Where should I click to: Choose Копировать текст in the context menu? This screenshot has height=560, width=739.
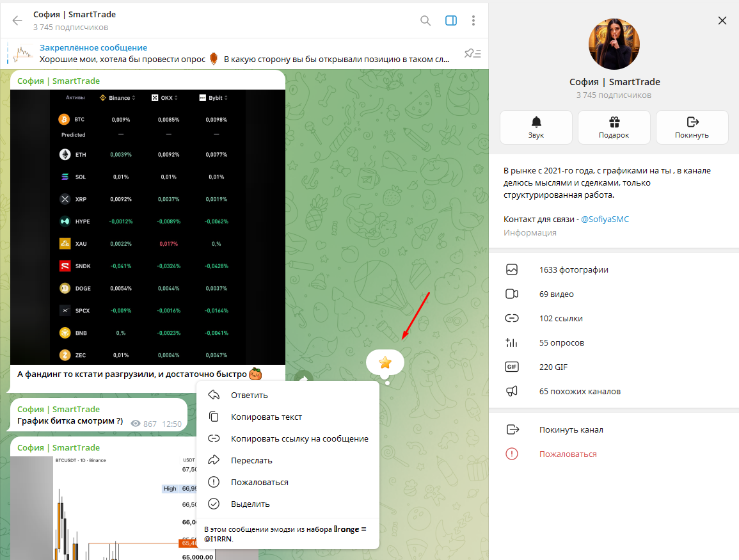287,417
